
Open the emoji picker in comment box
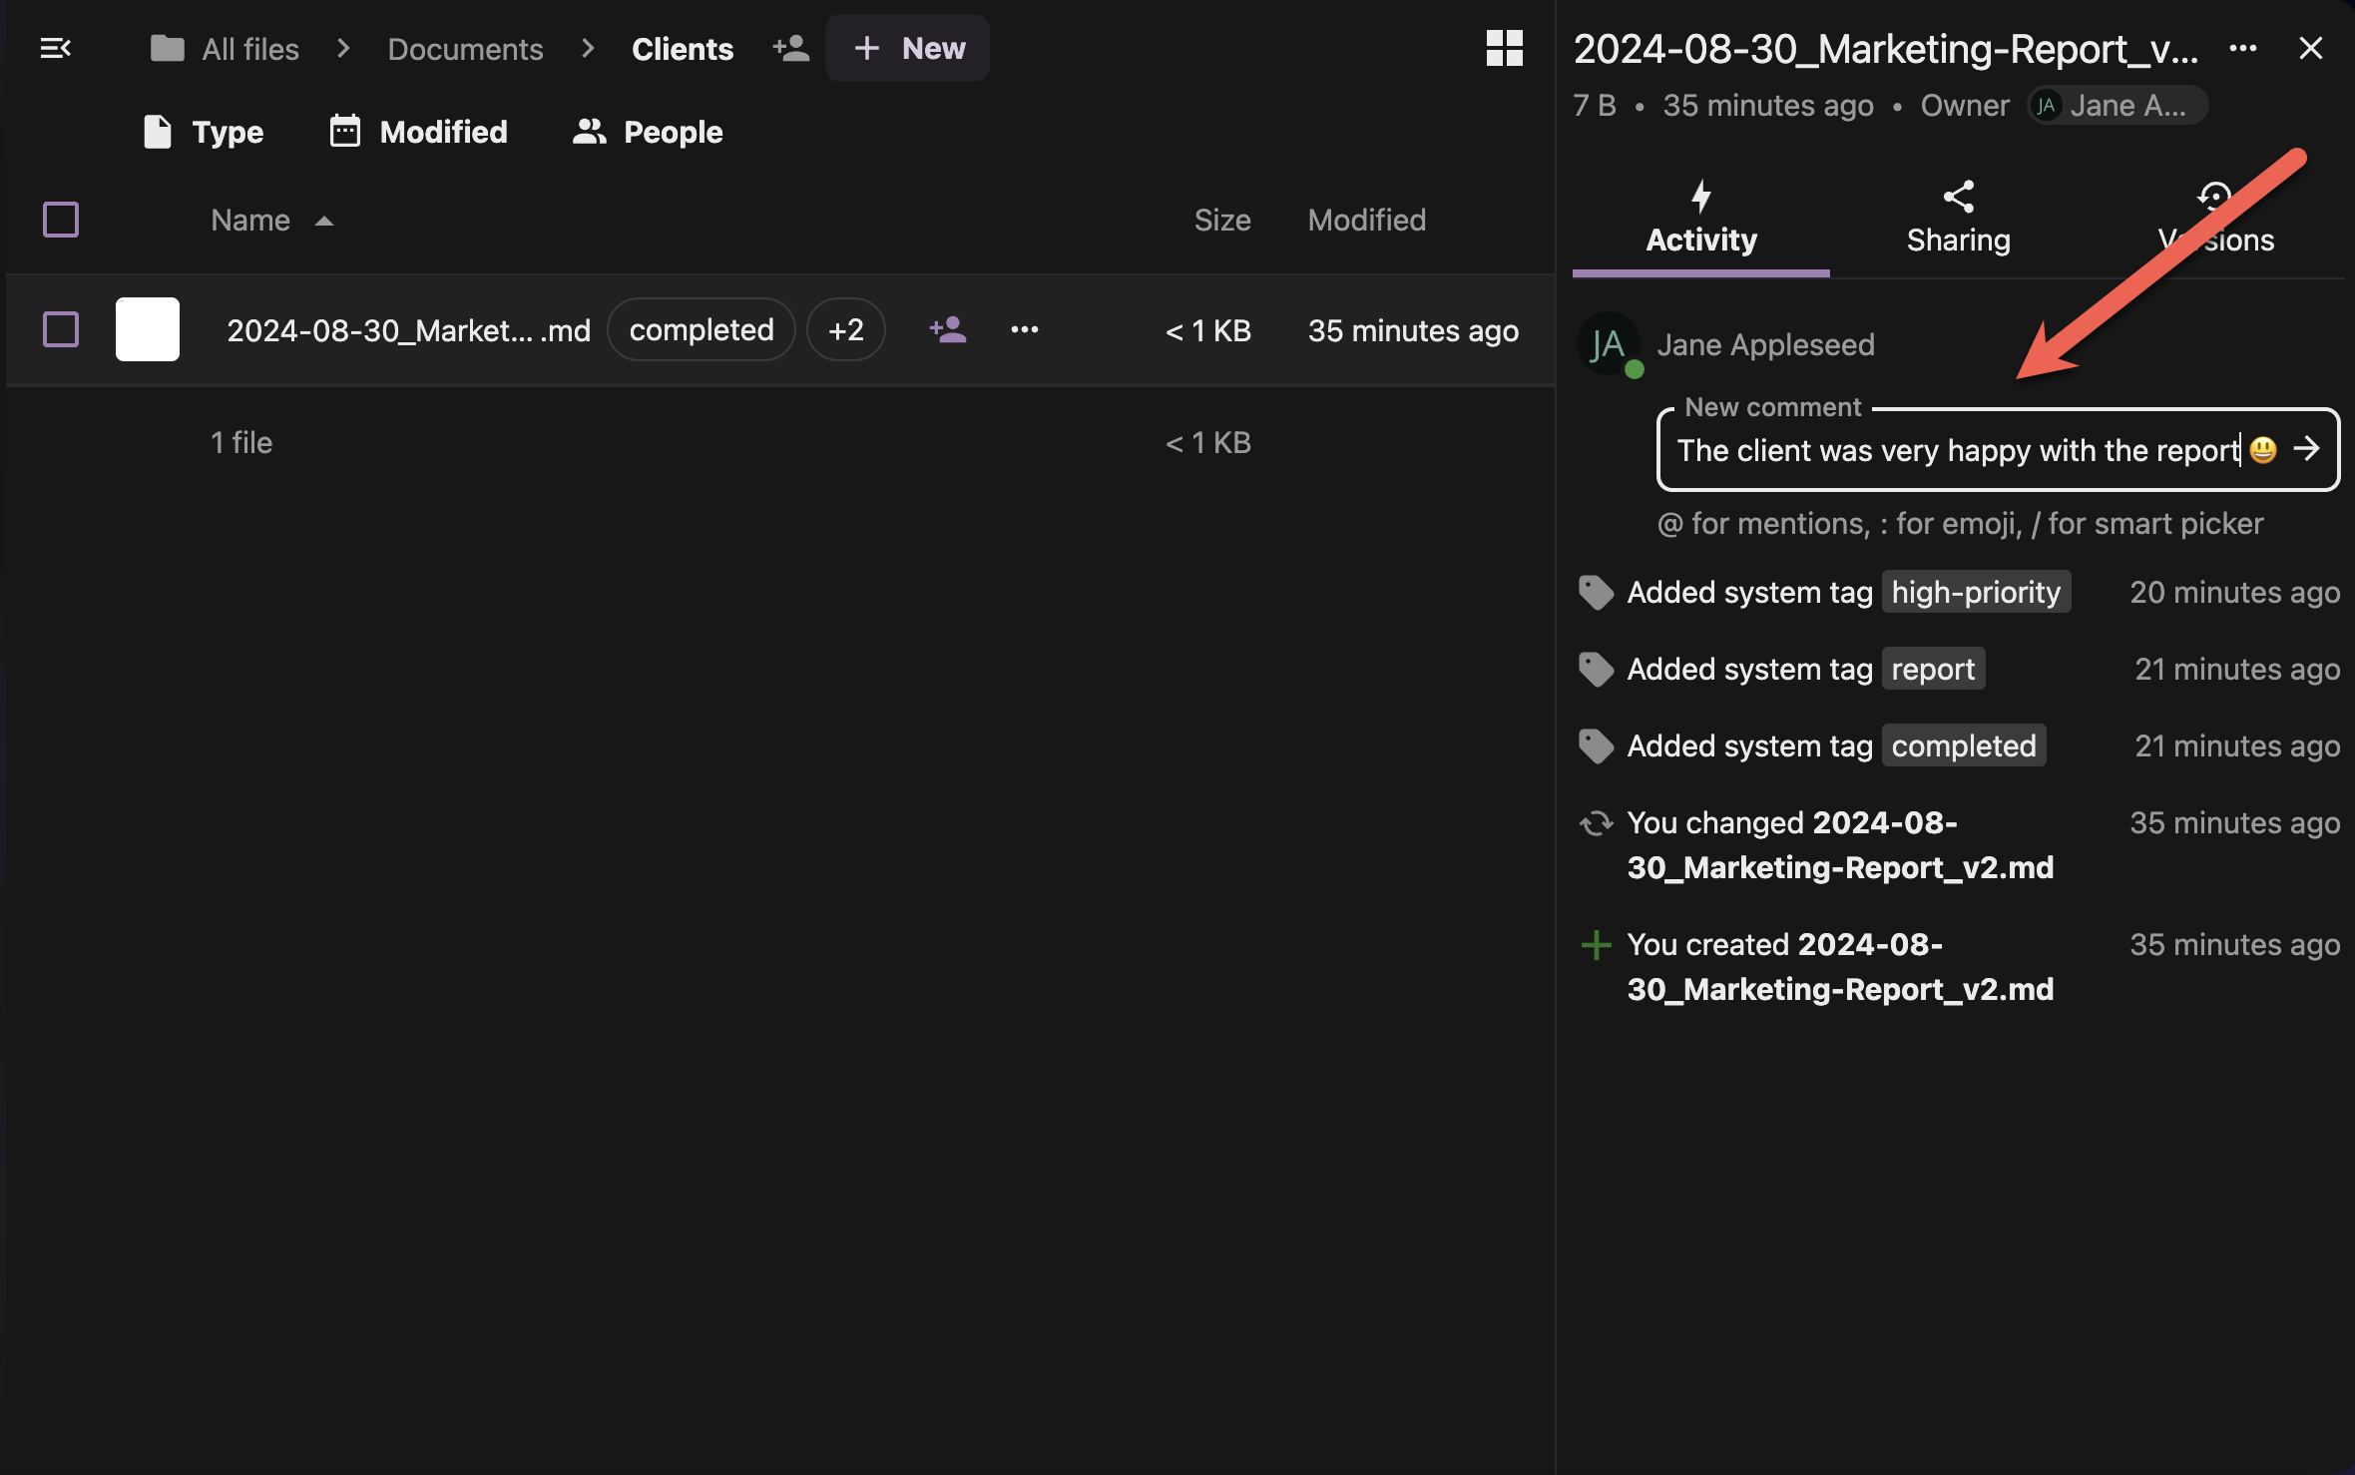(x=2263, y=450)
